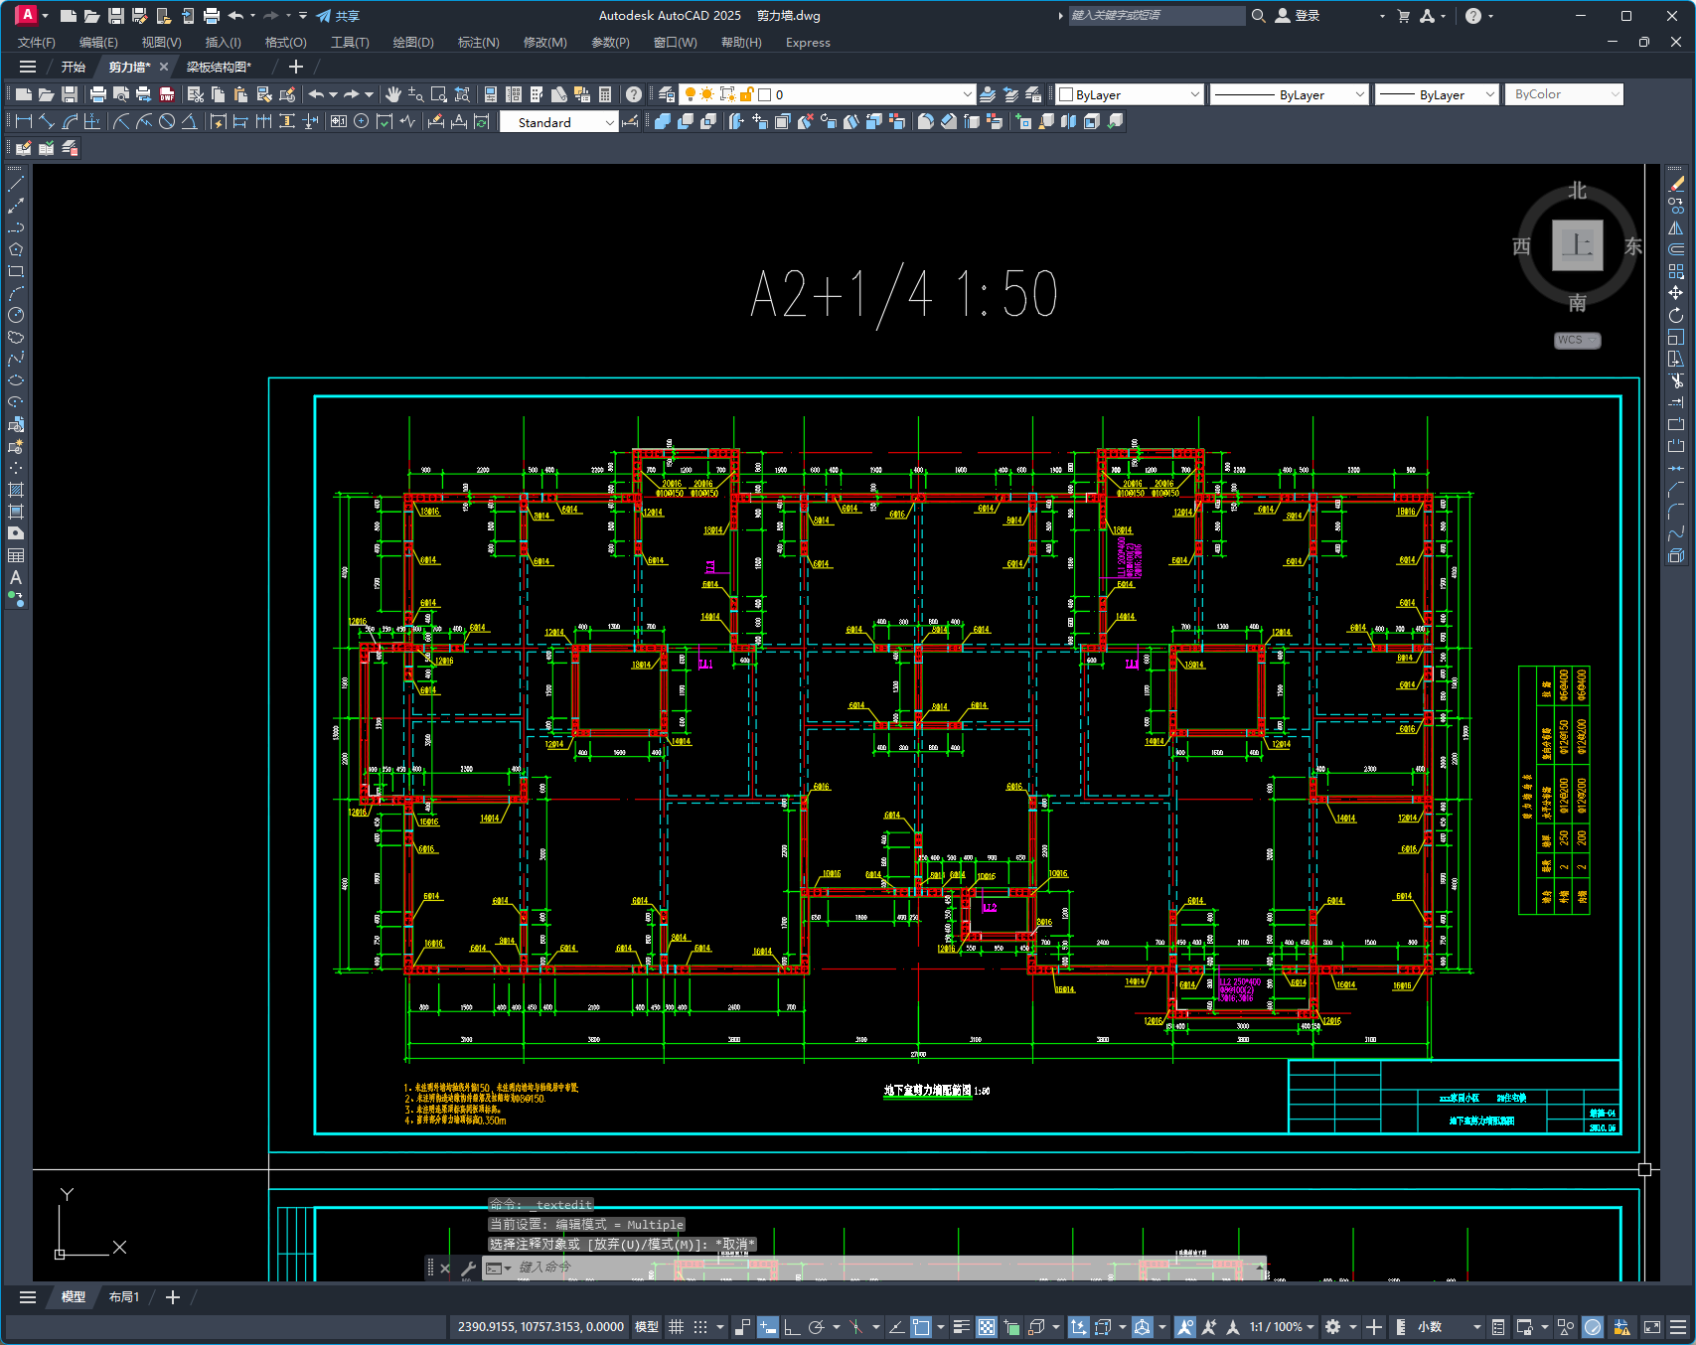The width and height of the screenshot is (1696, 1345).
Task: Select the Move tool in right toolbar
Action: pyautogui.click(x=1676, y=293)
